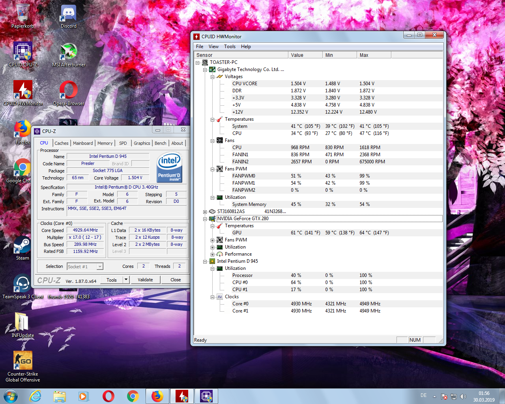Image resolution: width=505 pixels, height=404 pixels.
Task: Open the CPUID CPU-Z desktop shortcut
Action: [x=22, y=54]
